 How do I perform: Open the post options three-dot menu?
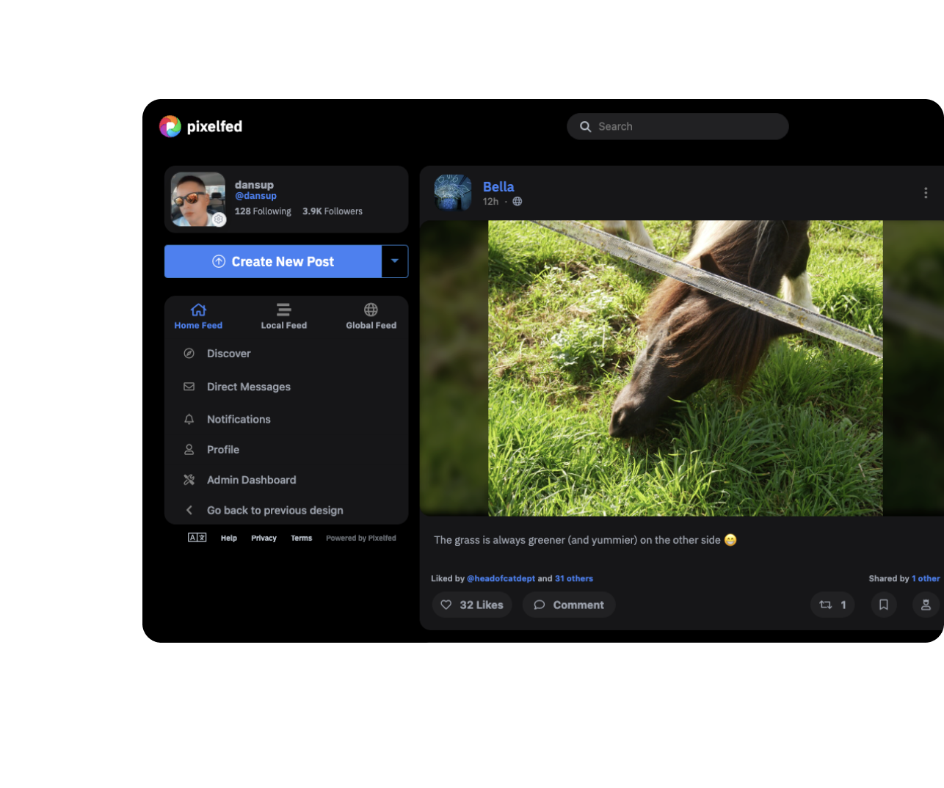coord(926,193)
